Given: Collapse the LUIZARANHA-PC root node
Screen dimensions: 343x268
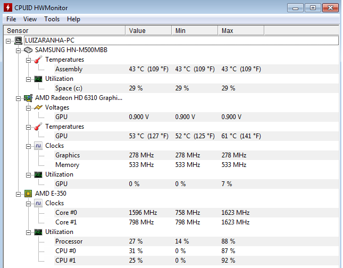Looking at the screenshot, I should (9, 41).
